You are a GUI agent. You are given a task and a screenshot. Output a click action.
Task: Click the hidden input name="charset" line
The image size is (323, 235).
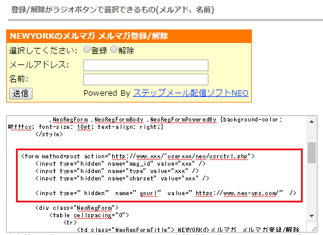pyautogui.click(x=122, y=179)
